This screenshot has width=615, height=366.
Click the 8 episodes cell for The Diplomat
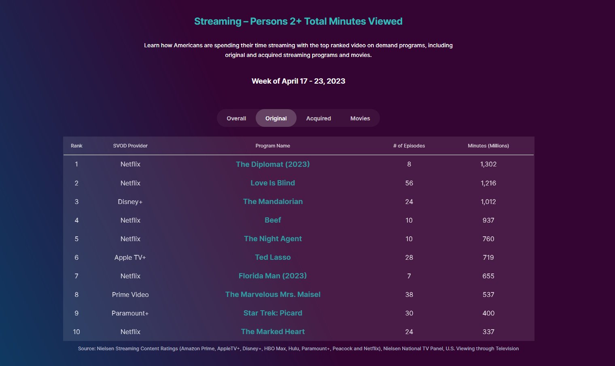409,164
